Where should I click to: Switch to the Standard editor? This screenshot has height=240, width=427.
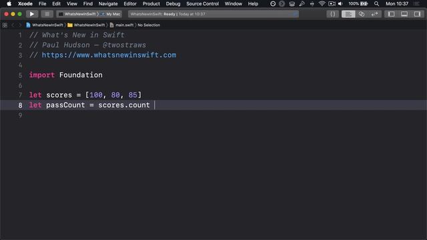pyautogui.click(x=348, y=14)
